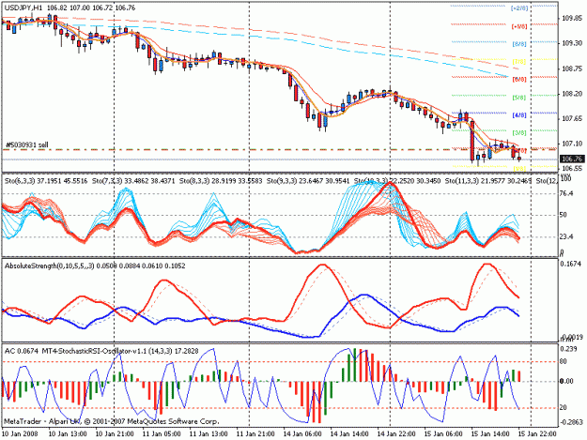Viewport: 587px width, 440px height.
Task: Click the 14 Jan 06:00 time label
Action: [x=302, y=433]
